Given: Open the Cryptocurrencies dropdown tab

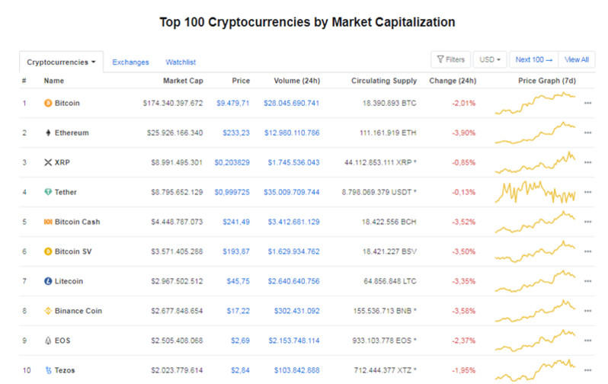Looking at the screenshot, I should pyautogui.click(x=61, y=62).
